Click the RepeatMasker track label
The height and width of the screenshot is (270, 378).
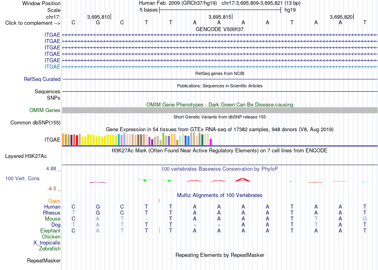44,260
